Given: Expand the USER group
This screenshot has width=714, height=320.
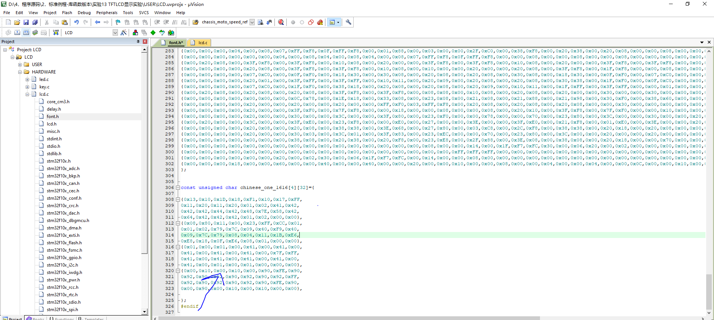Looking at the screenshot, I should click(x=20, y=65).
